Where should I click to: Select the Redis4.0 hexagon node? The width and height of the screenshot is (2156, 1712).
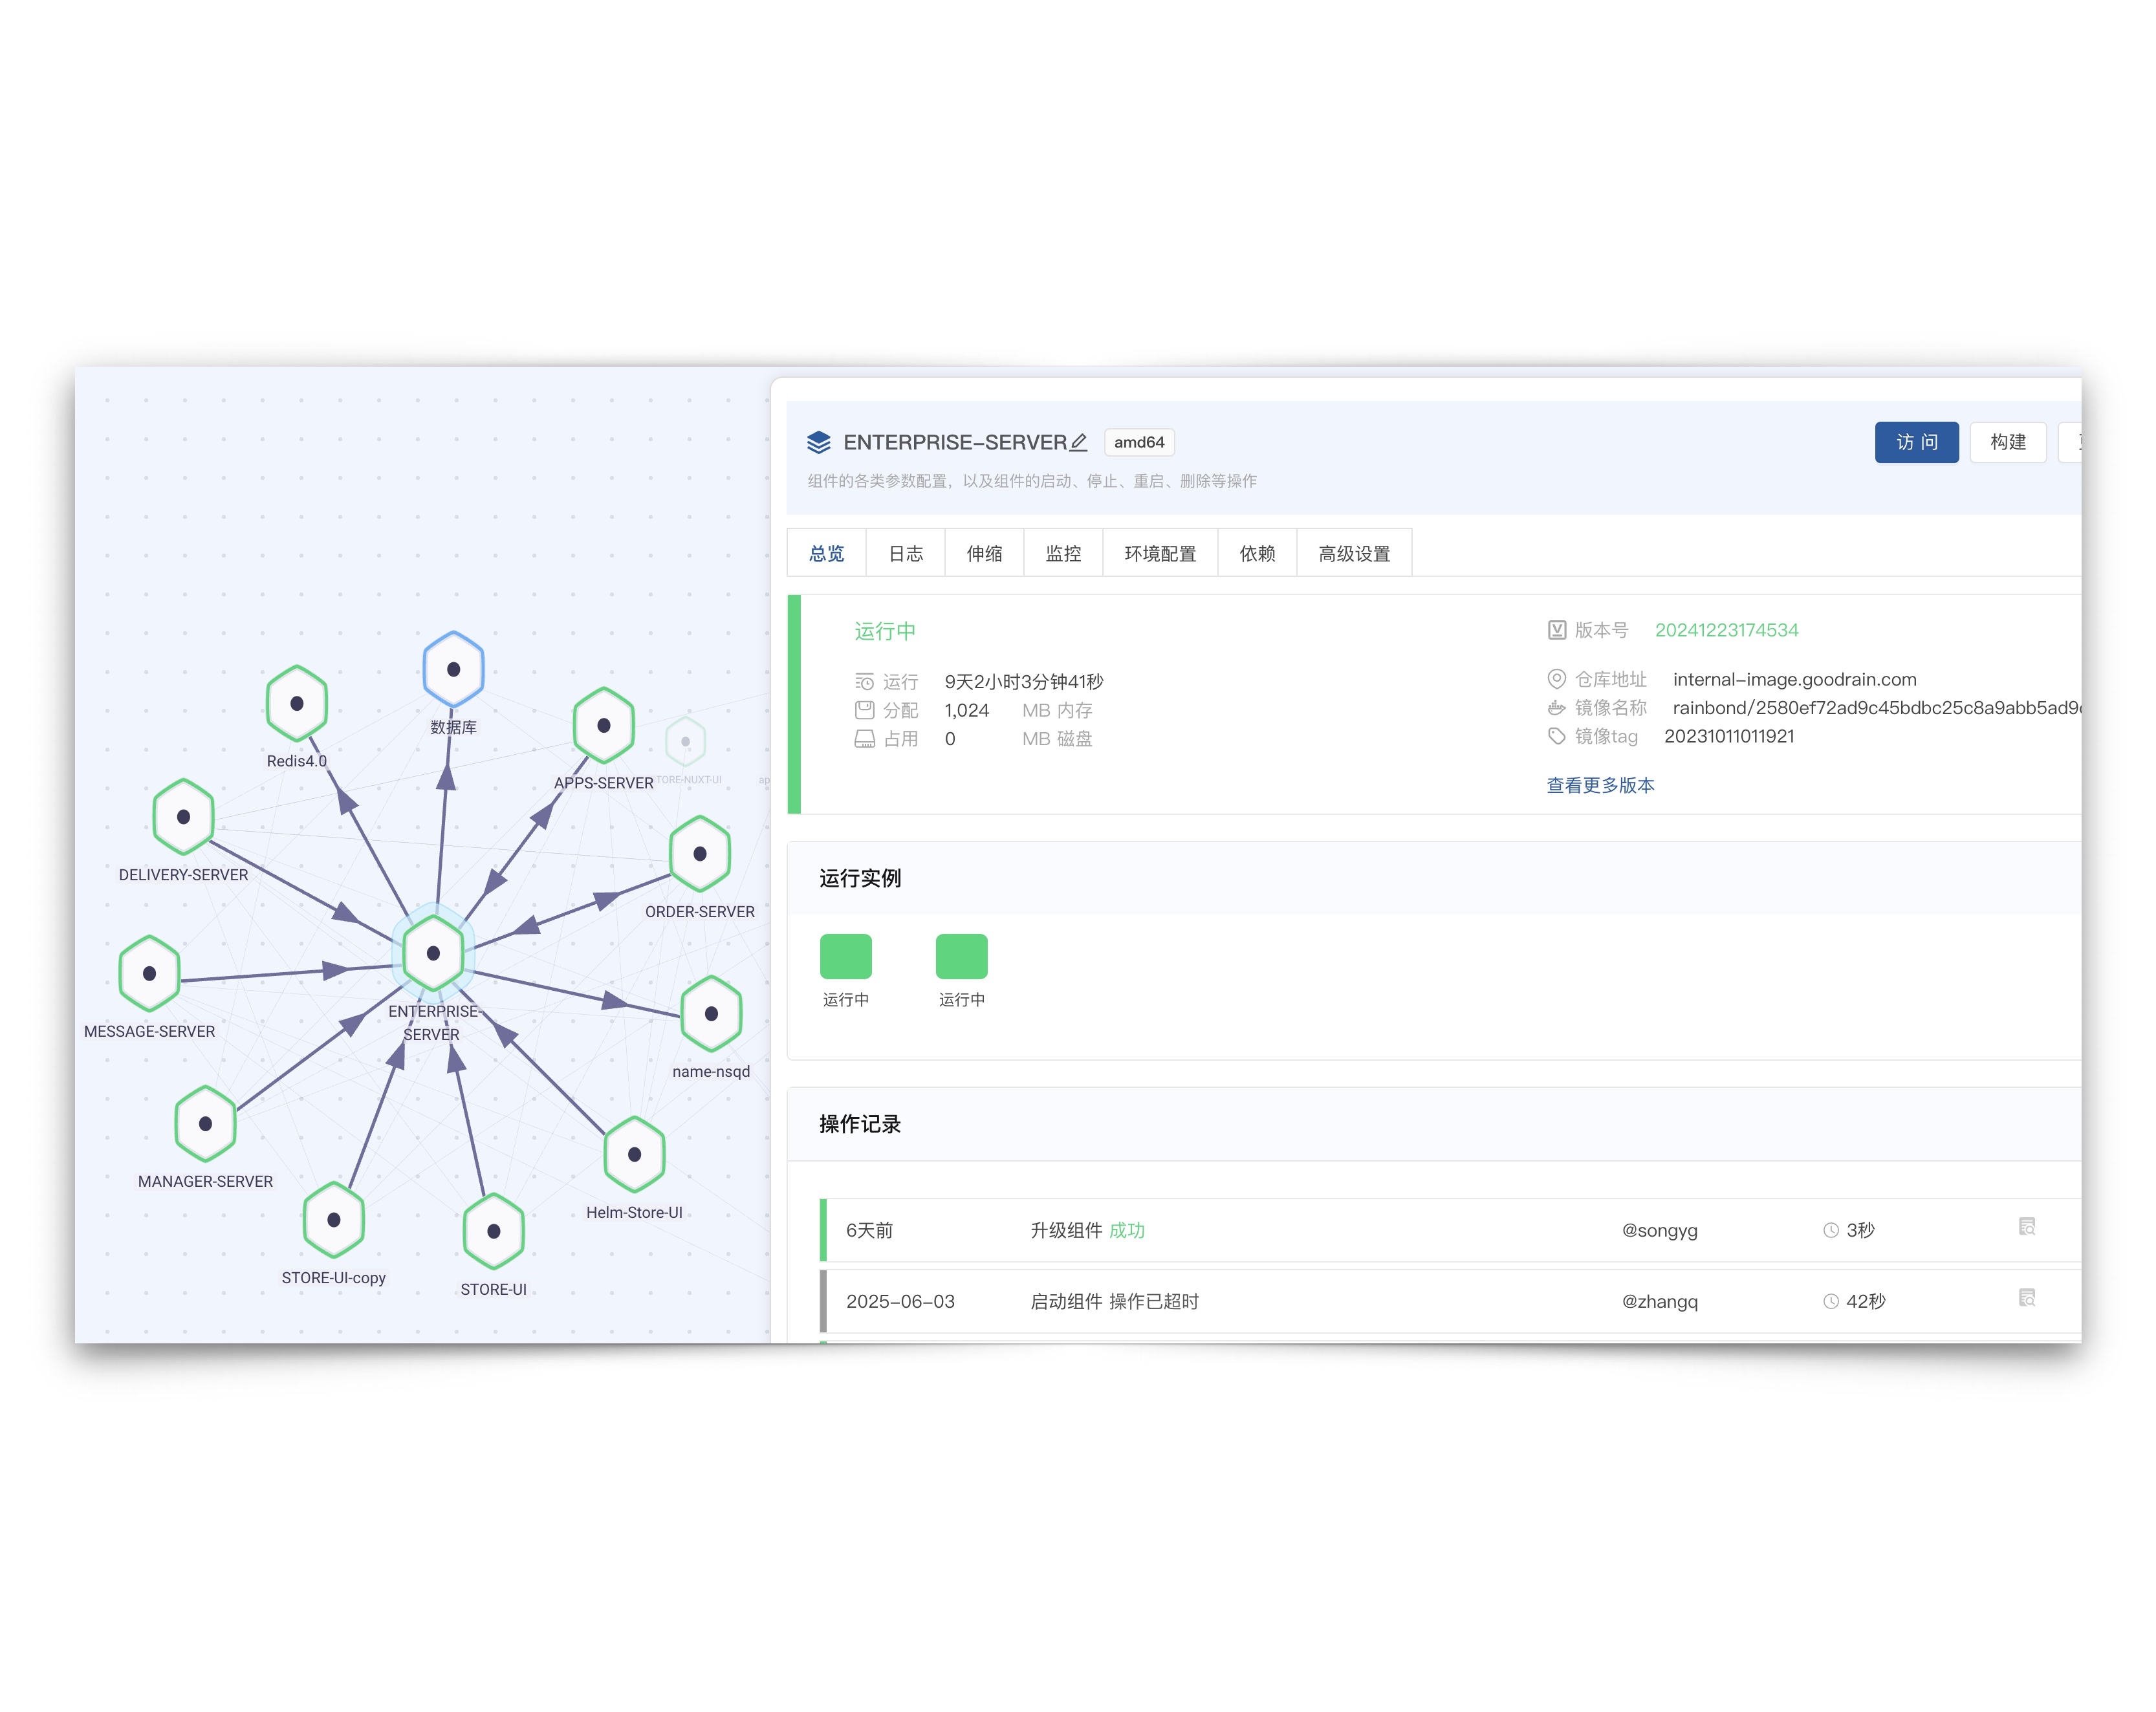(297, 703)
